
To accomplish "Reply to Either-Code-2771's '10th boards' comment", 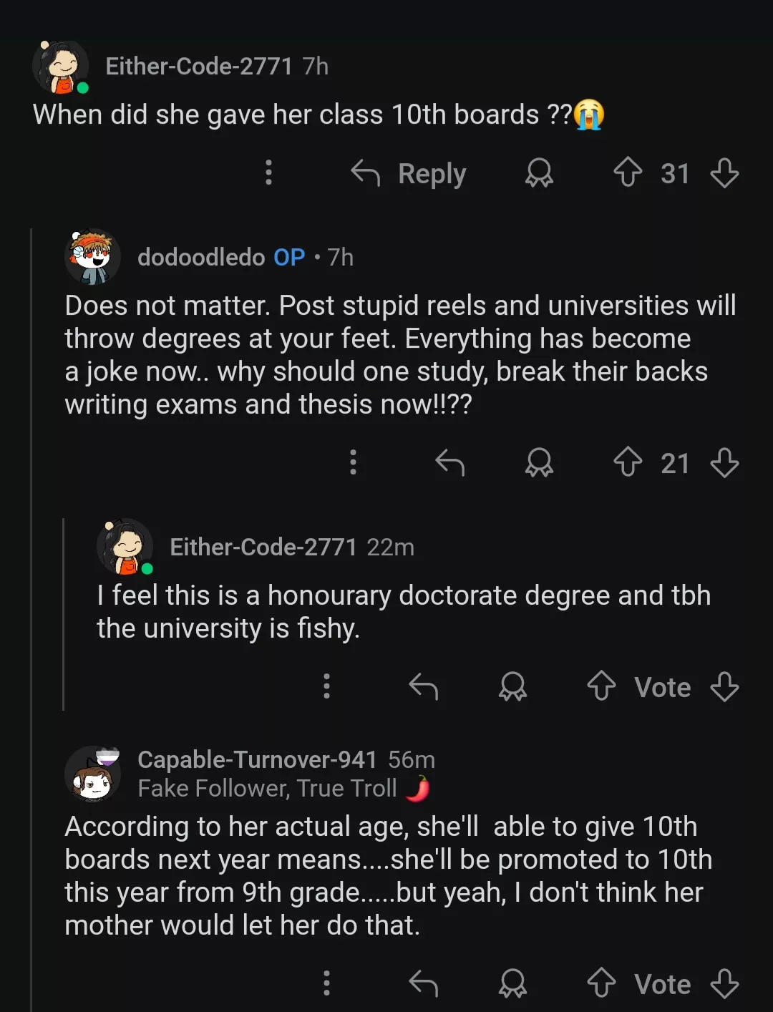I will (409, 173).
